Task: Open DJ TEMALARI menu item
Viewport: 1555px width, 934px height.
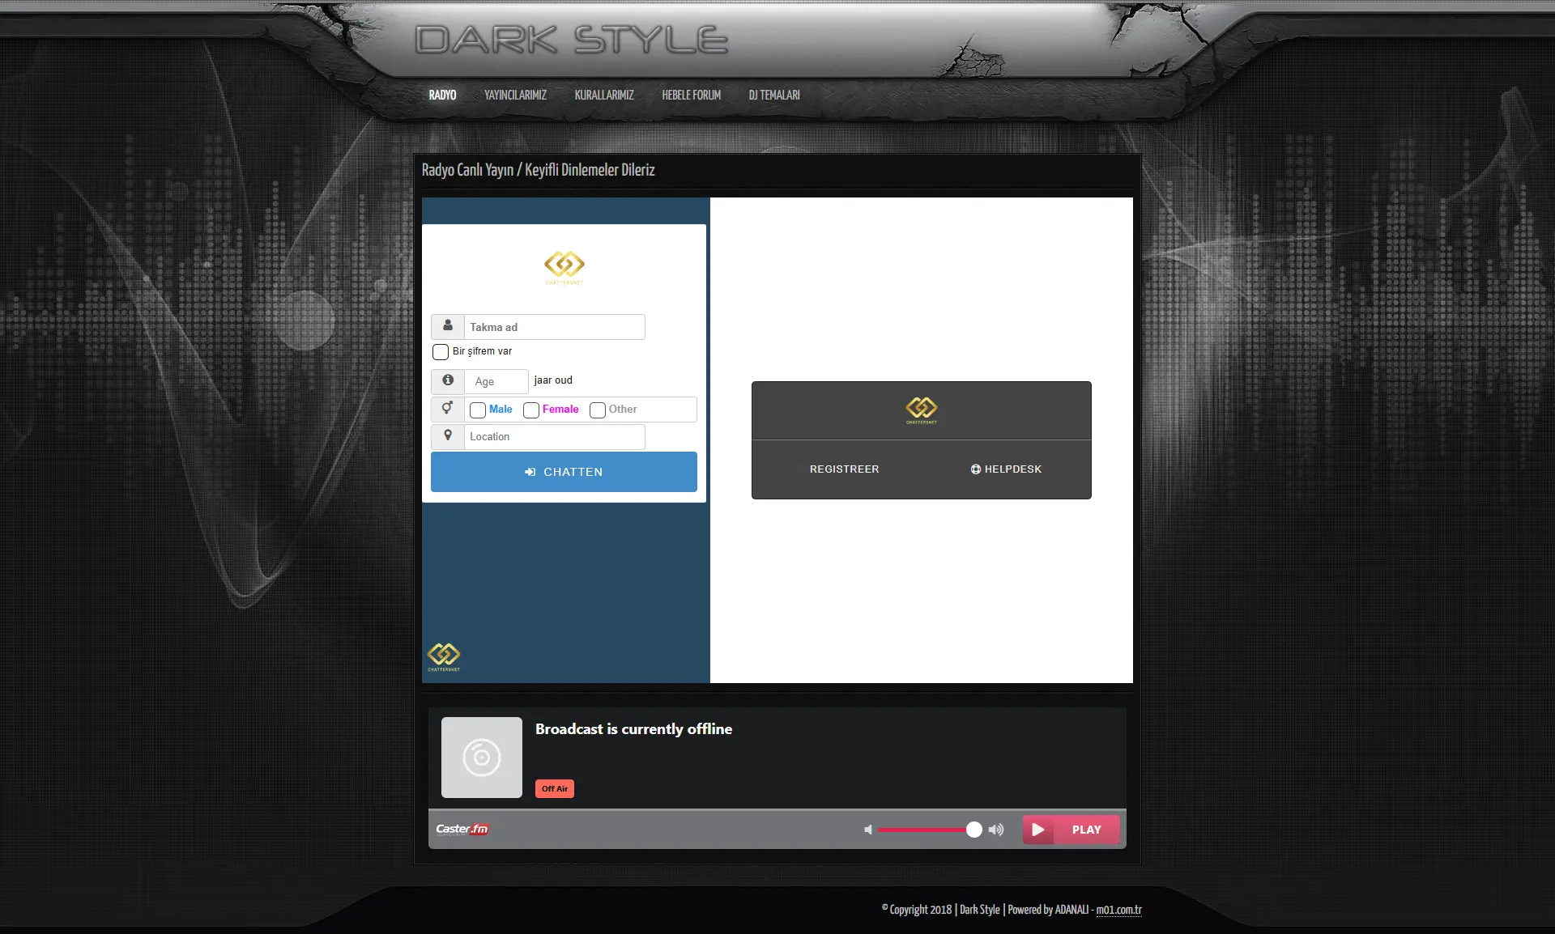Action: click(774, 96)
